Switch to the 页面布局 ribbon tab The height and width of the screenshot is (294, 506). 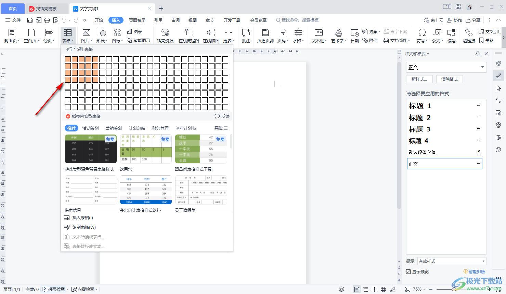(x=137, y=20)
